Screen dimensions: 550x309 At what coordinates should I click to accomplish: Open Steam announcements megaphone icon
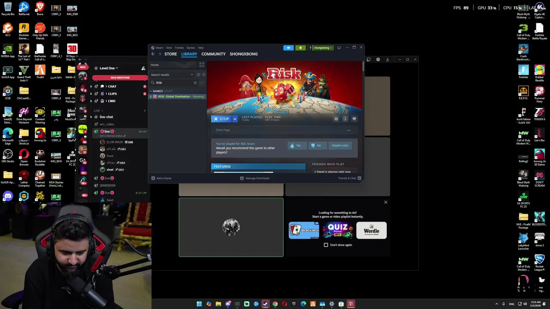288,48
